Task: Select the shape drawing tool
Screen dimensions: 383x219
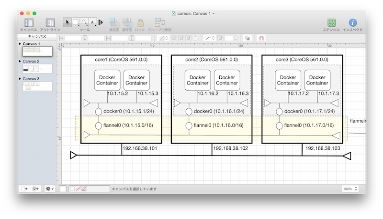Action: (x=76, y=22)
